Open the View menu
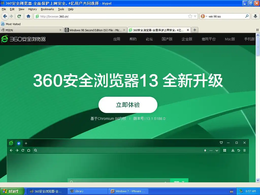Screen dimensions: 260x195 21,9
